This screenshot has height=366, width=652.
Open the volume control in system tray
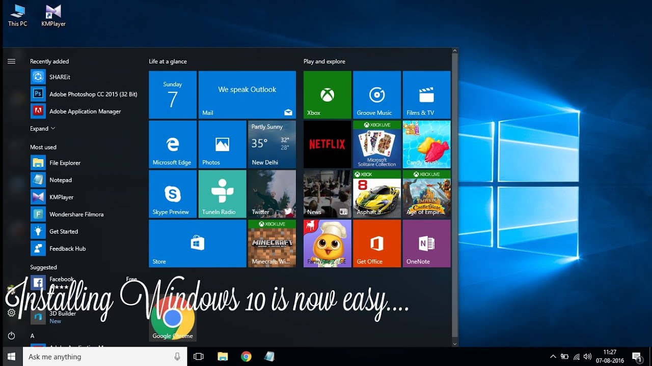click(x=588, y=357)
